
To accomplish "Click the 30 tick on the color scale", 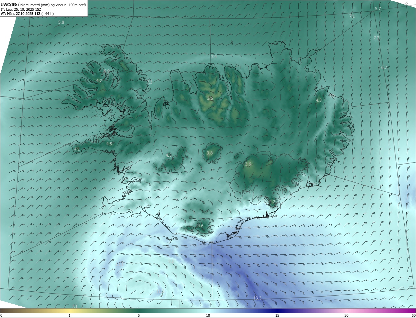I will pyautogui.click(x=346, y=315).
